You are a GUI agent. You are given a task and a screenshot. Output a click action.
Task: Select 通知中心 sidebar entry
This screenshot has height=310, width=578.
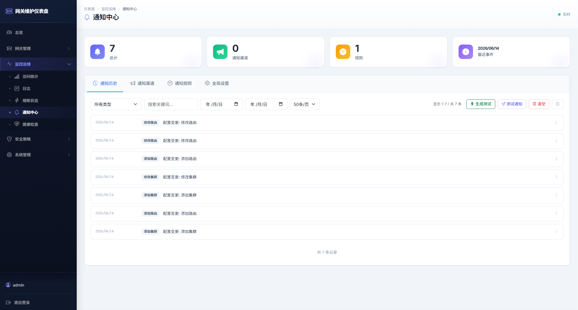point(38,112)
